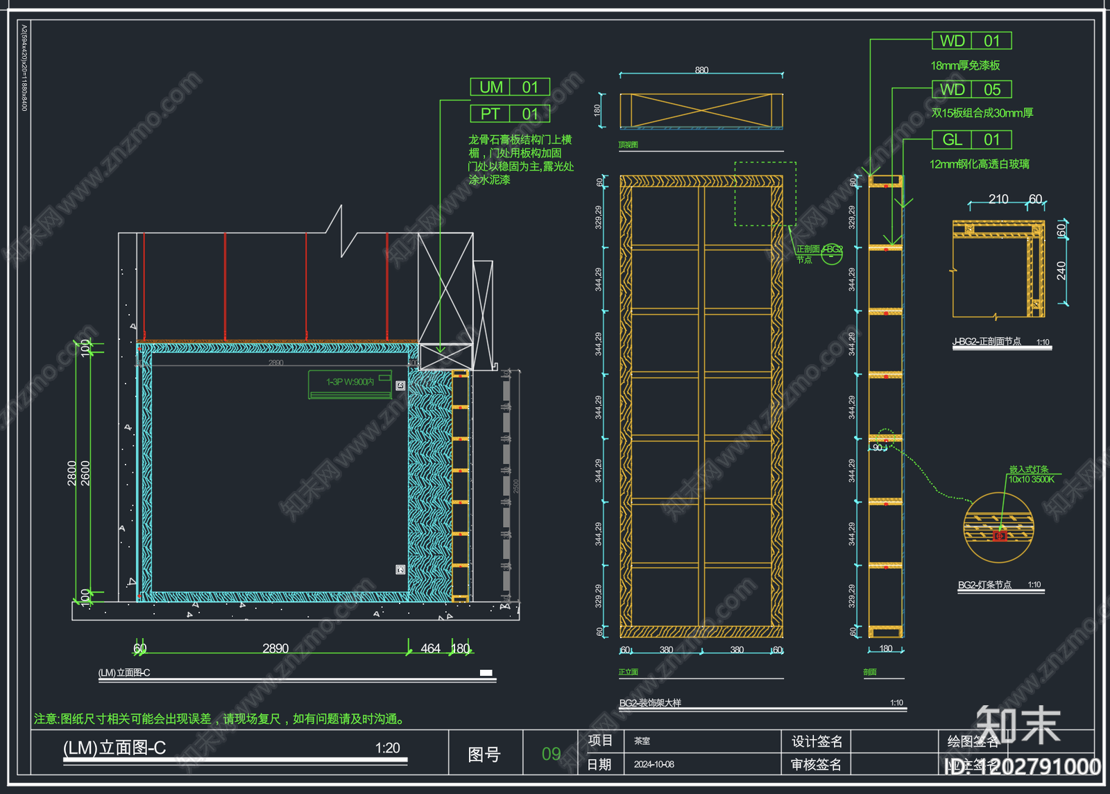
Task: Click the "嵌入式灯条" light strip label
Action: tap(1029, 469)
